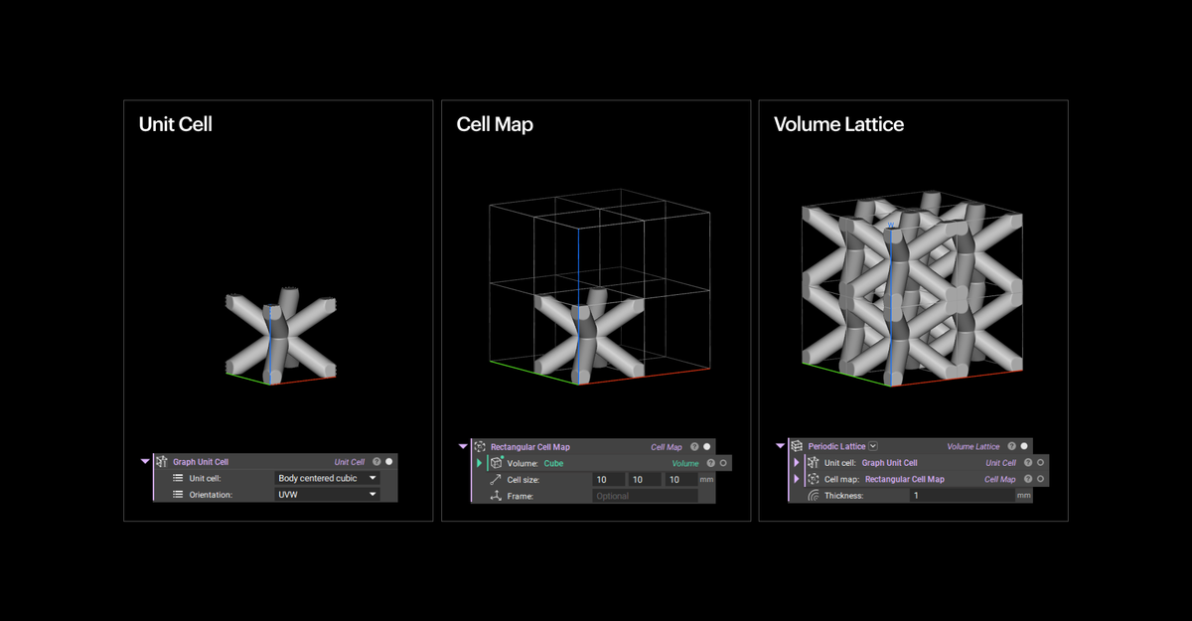Collapse the Graph Unit Cell block triangle
This screenshot has height=621, width=1192.
pyautogui.click(x=145, y=461)
